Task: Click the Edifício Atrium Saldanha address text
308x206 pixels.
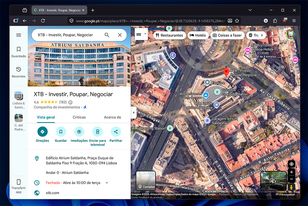Action: pos(81,161)
